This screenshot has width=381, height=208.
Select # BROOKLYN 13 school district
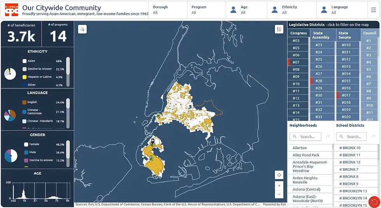point(356,191)
